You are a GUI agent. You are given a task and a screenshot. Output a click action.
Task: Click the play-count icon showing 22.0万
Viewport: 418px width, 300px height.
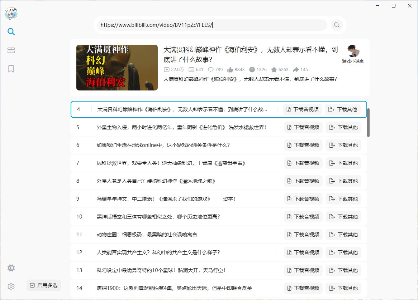[168, 70]
